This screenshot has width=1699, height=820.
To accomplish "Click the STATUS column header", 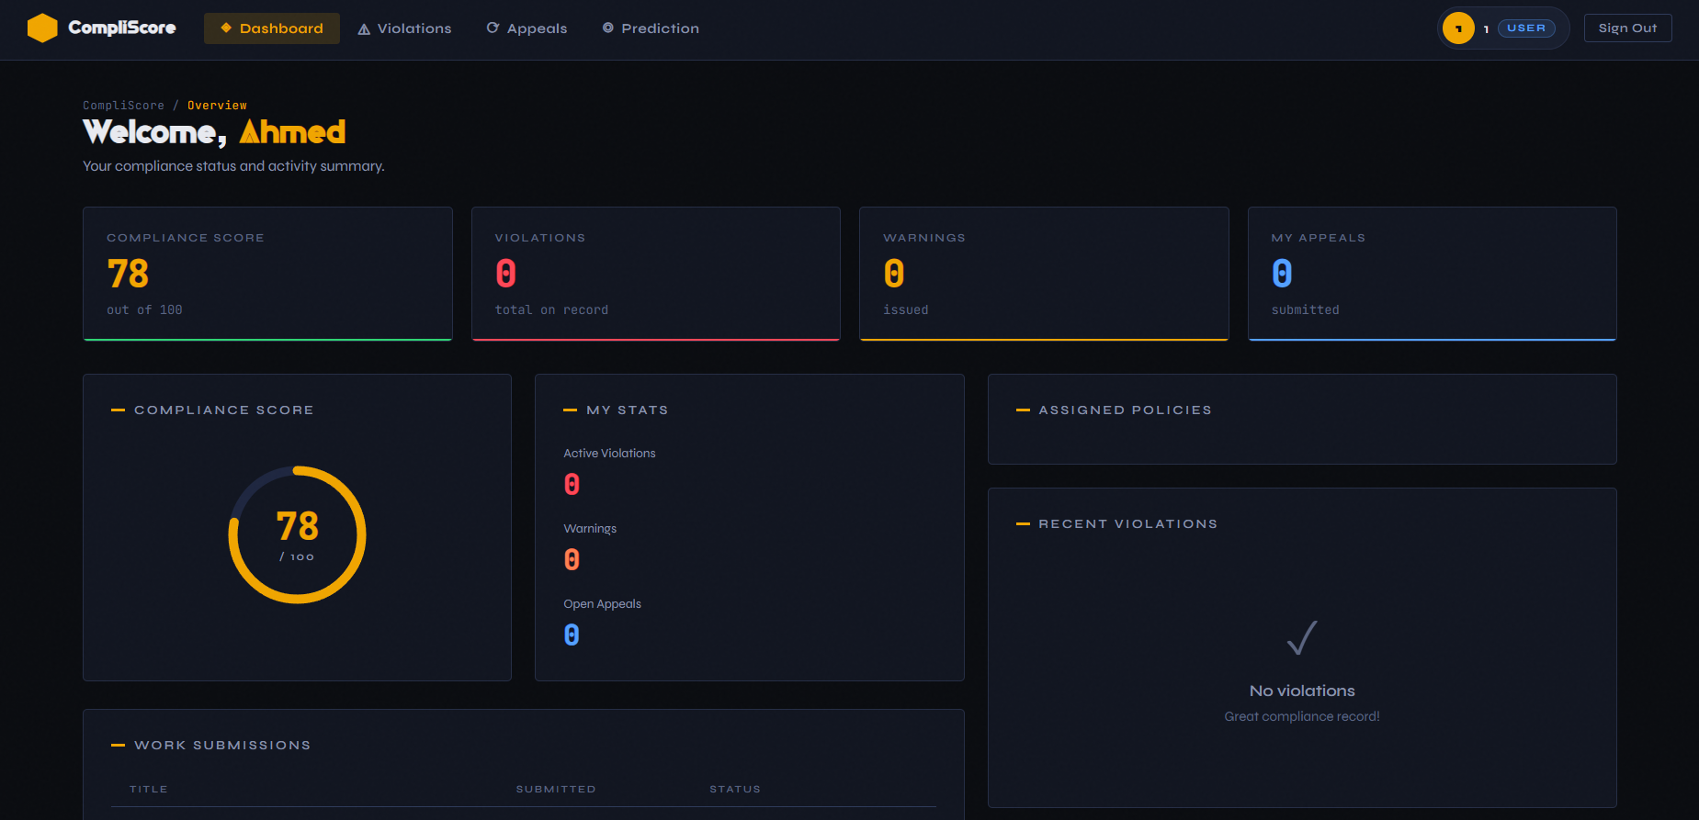I will (735, 790).
